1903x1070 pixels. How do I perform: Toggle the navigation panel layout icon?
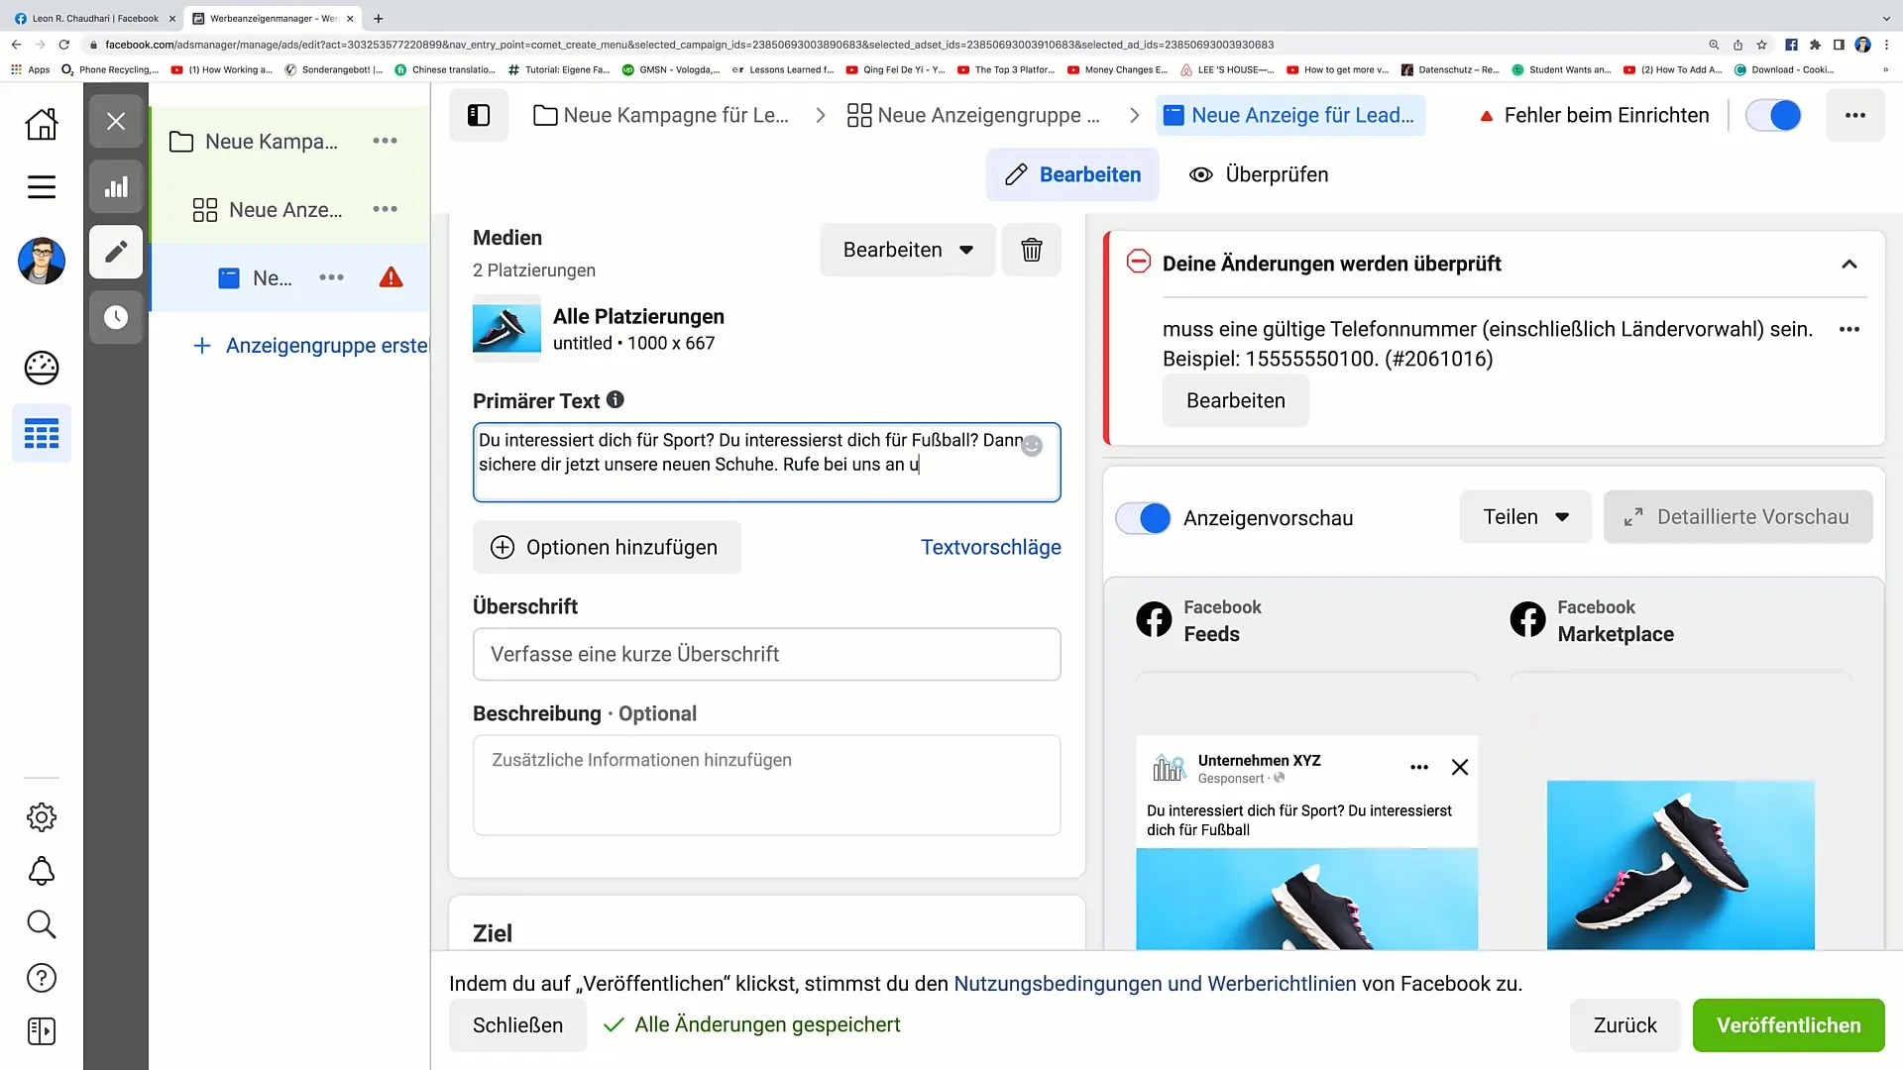(479, 115)
